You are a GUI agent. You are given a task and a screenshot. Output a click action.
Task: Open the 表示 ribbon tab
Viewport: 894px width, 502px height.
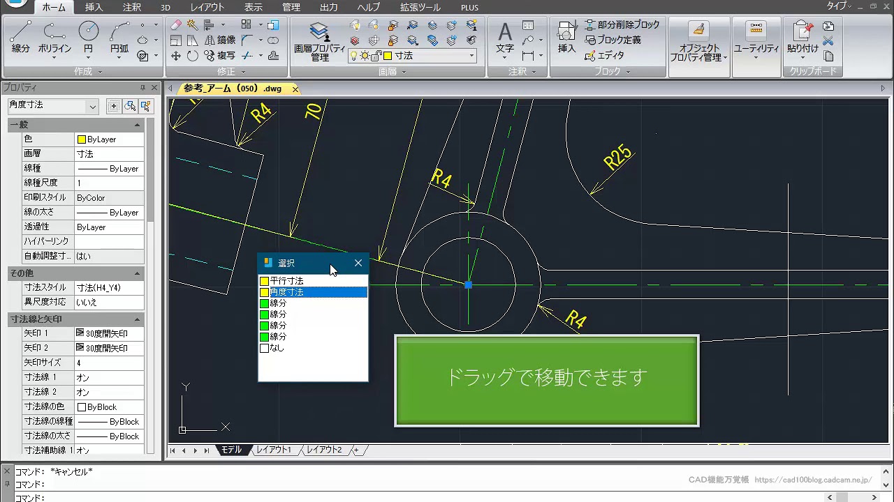click(x=254, y=7)
